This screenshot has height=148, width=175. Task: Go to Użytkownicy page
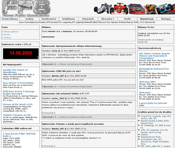pyautogui.click(x=49, y=19)
